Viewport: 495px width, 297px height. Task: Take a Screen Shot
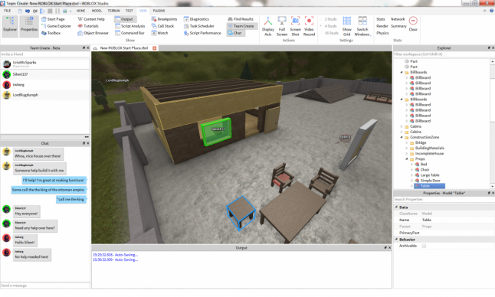296,26
